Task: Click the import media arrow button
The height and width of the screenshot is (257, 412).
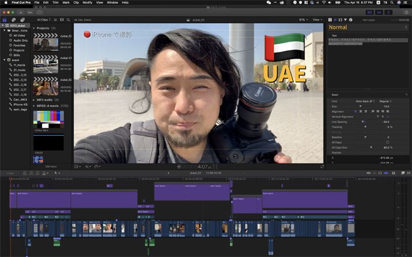Action: pos(21,12)
